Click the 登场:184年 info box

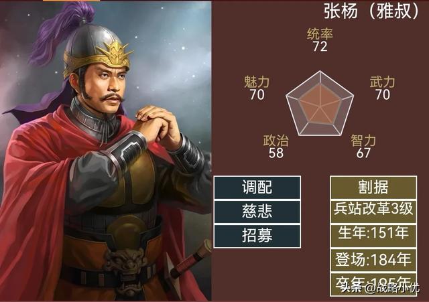pos(373,260)
